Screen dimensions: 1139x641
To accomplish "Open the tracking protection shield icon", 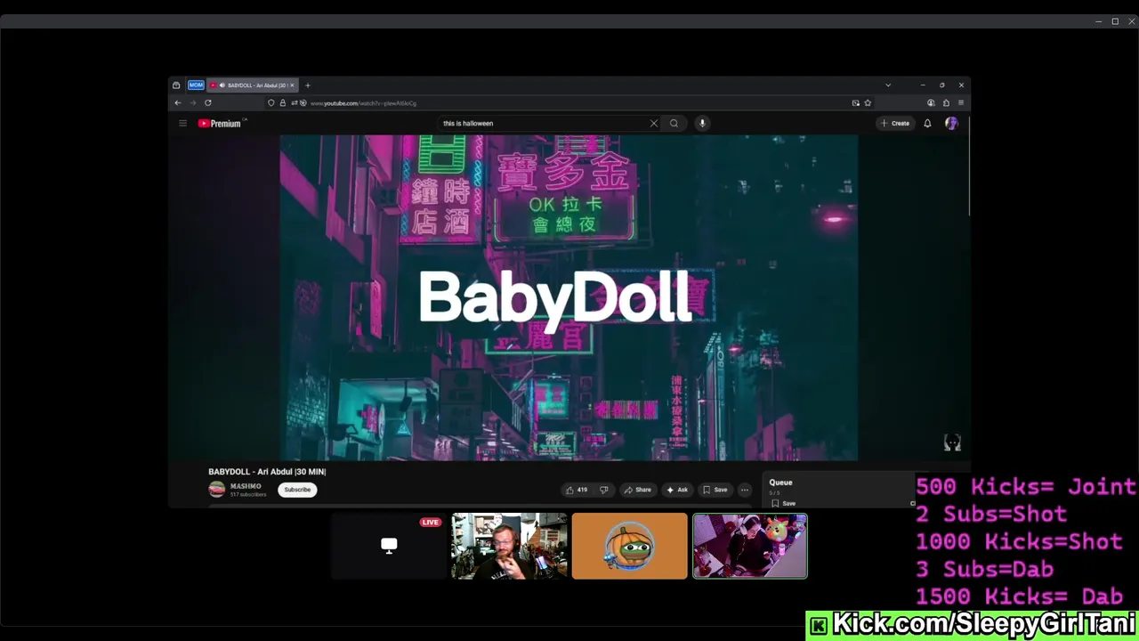I will (271, 103).
